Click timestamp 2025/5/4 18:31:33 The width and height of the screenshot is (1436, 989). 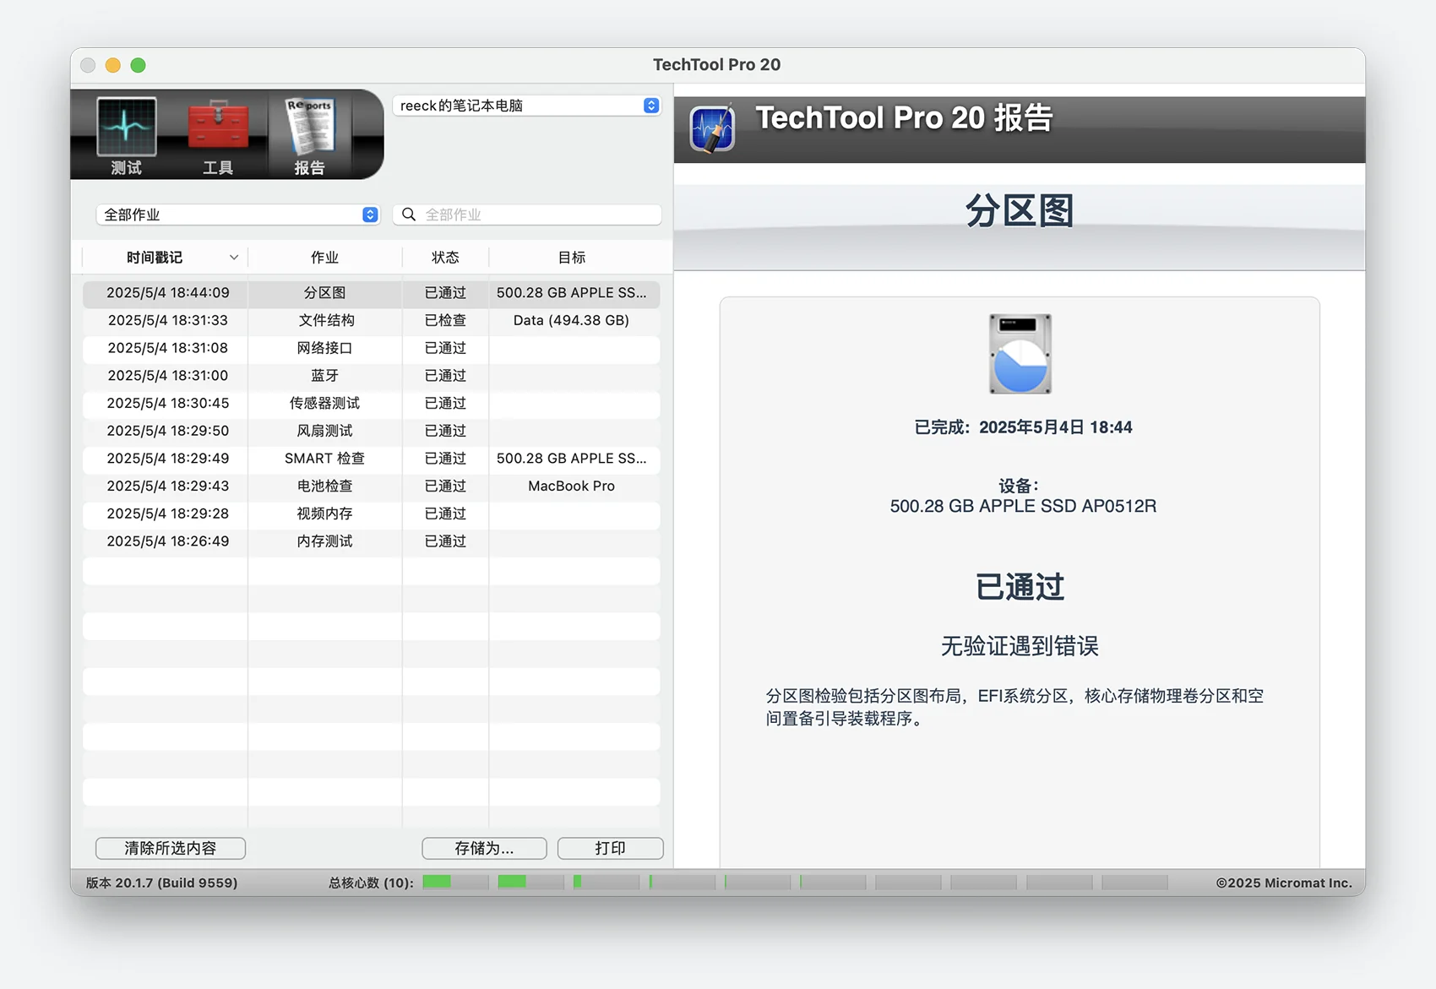click(167, 320)
